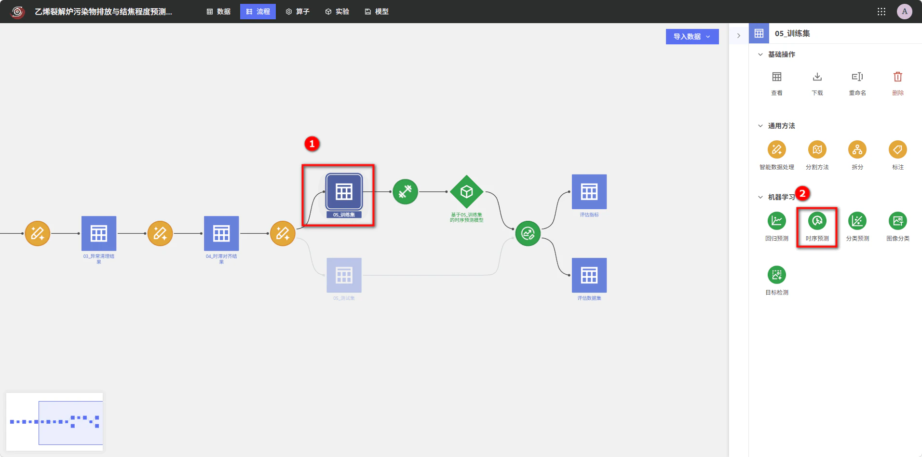Image resolution: width=922 pixels, height=457 pixels.
Task: Choose 时序预测 time-series icon
Action: coord(817,221)
